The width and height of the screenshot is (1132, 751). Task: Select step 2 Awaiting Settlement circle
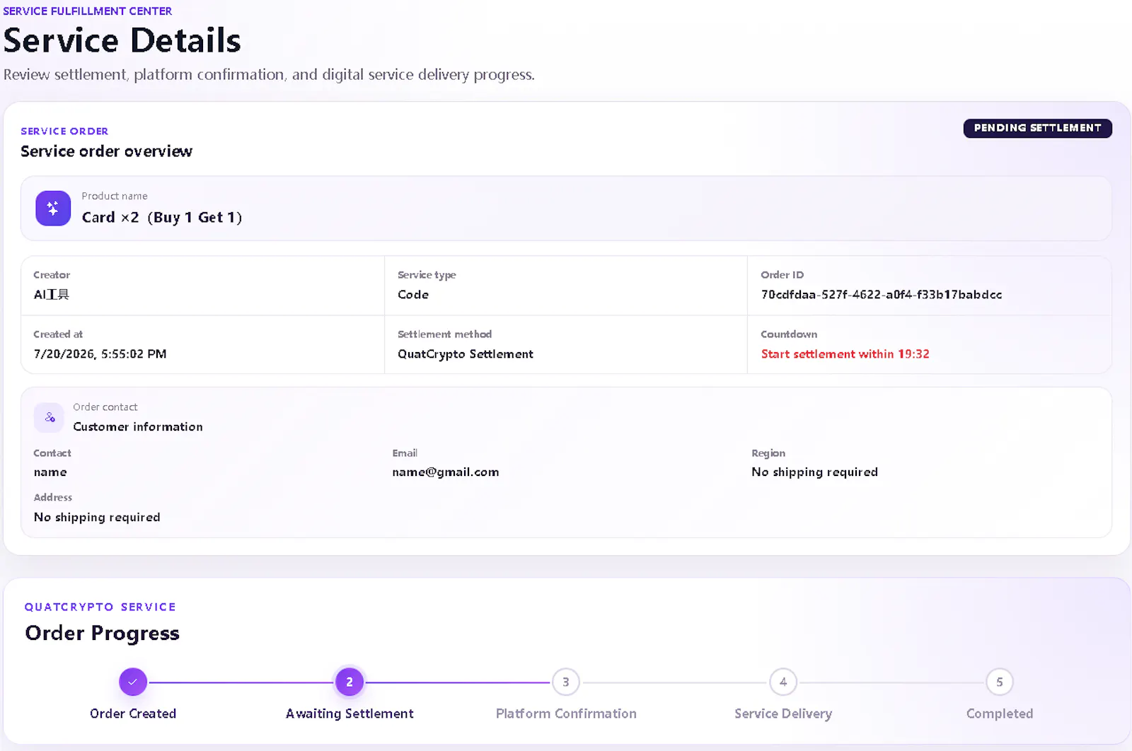pyautogui.click(x=350, y=682)
